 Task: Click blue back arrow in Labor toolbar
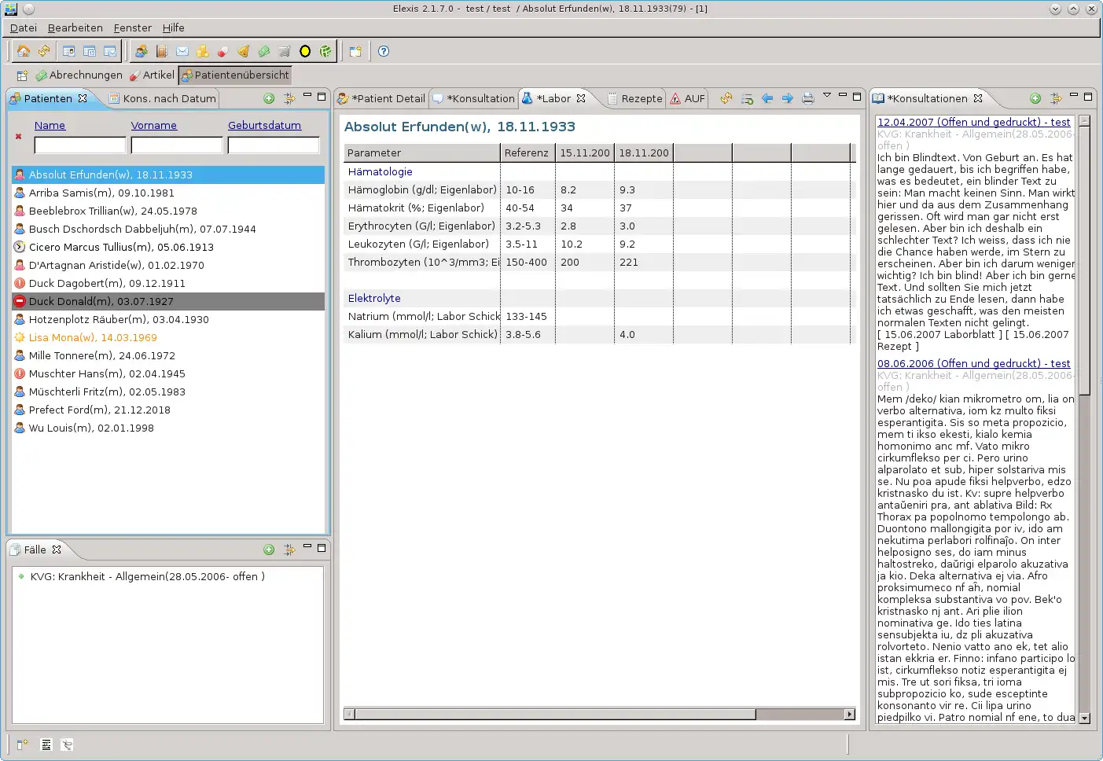(767, 98)
